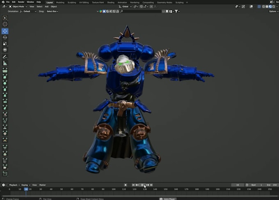Jump to previous keyframe
The width and height of the screenshot is (279, 200).
(x=137, y=185)
